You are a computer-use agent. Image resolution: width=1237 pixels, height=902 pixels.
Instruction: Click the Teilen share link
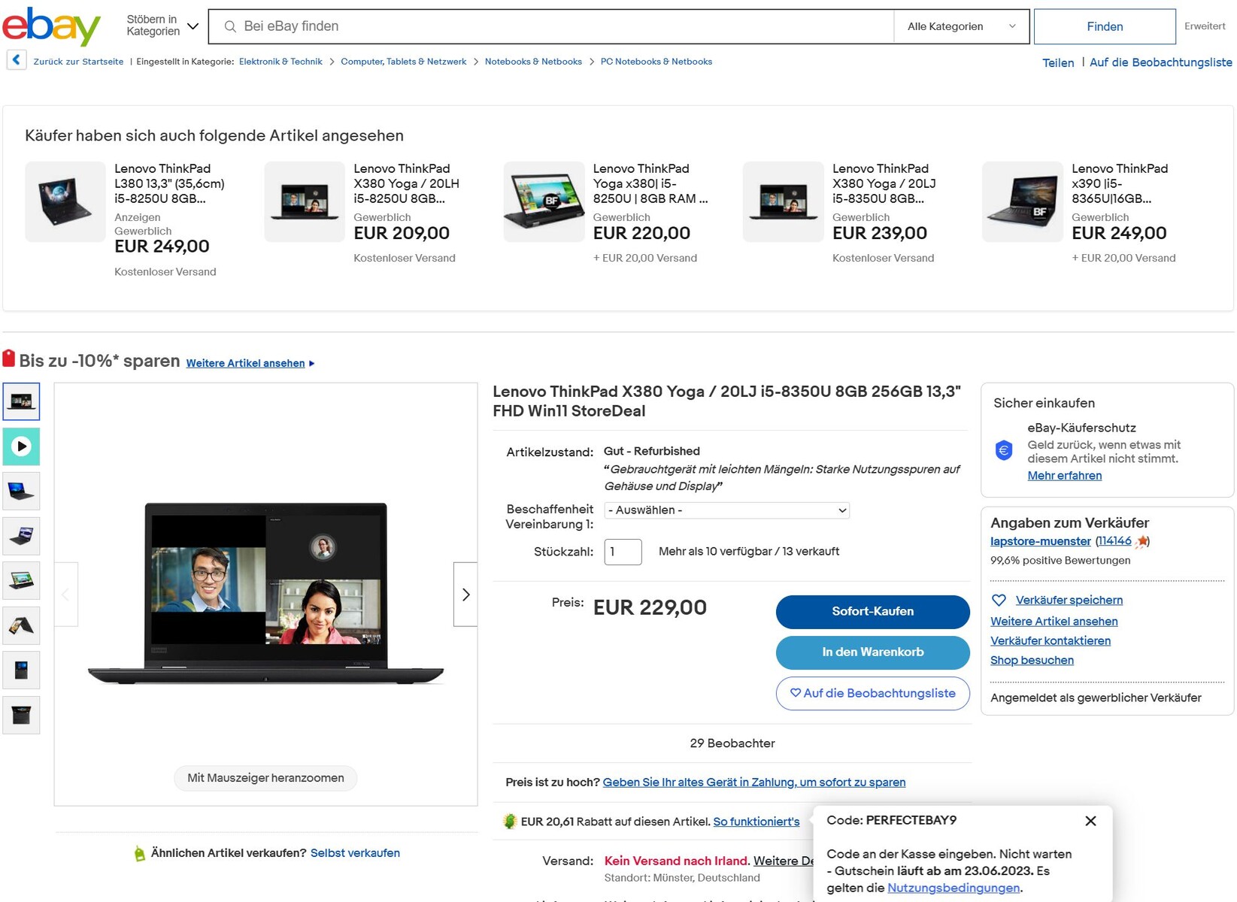tap(1058, 62)
